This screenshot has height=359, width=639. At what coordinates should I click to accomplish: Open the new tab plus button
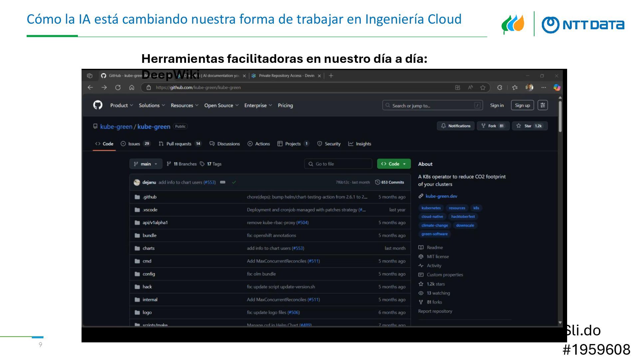(331, 76)
